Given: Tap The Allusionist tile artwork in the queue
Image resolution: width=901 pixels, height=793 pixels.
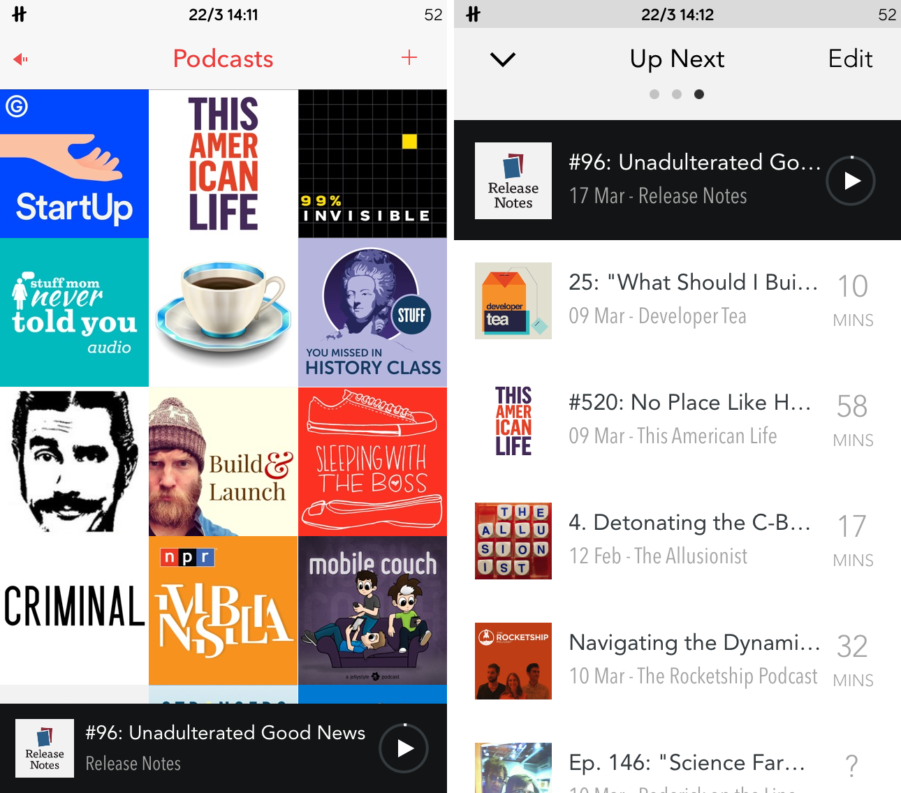Looking at the screenshot, I should [x=513, y=540].
